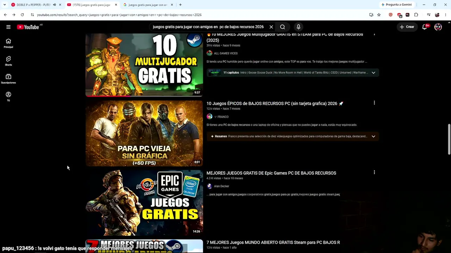The image size is (451, 253).
Task: Open the YouTube account avatar menu
Action: (x=438, y=27)
